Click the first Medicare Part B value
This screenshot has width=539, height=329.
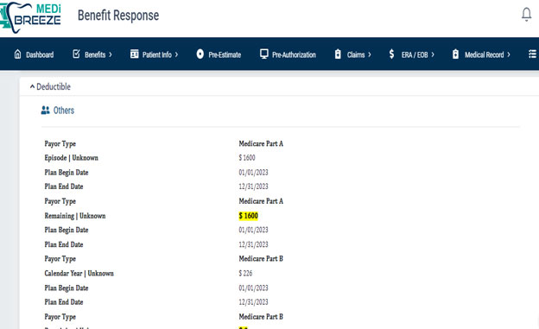tap(261, 258)
